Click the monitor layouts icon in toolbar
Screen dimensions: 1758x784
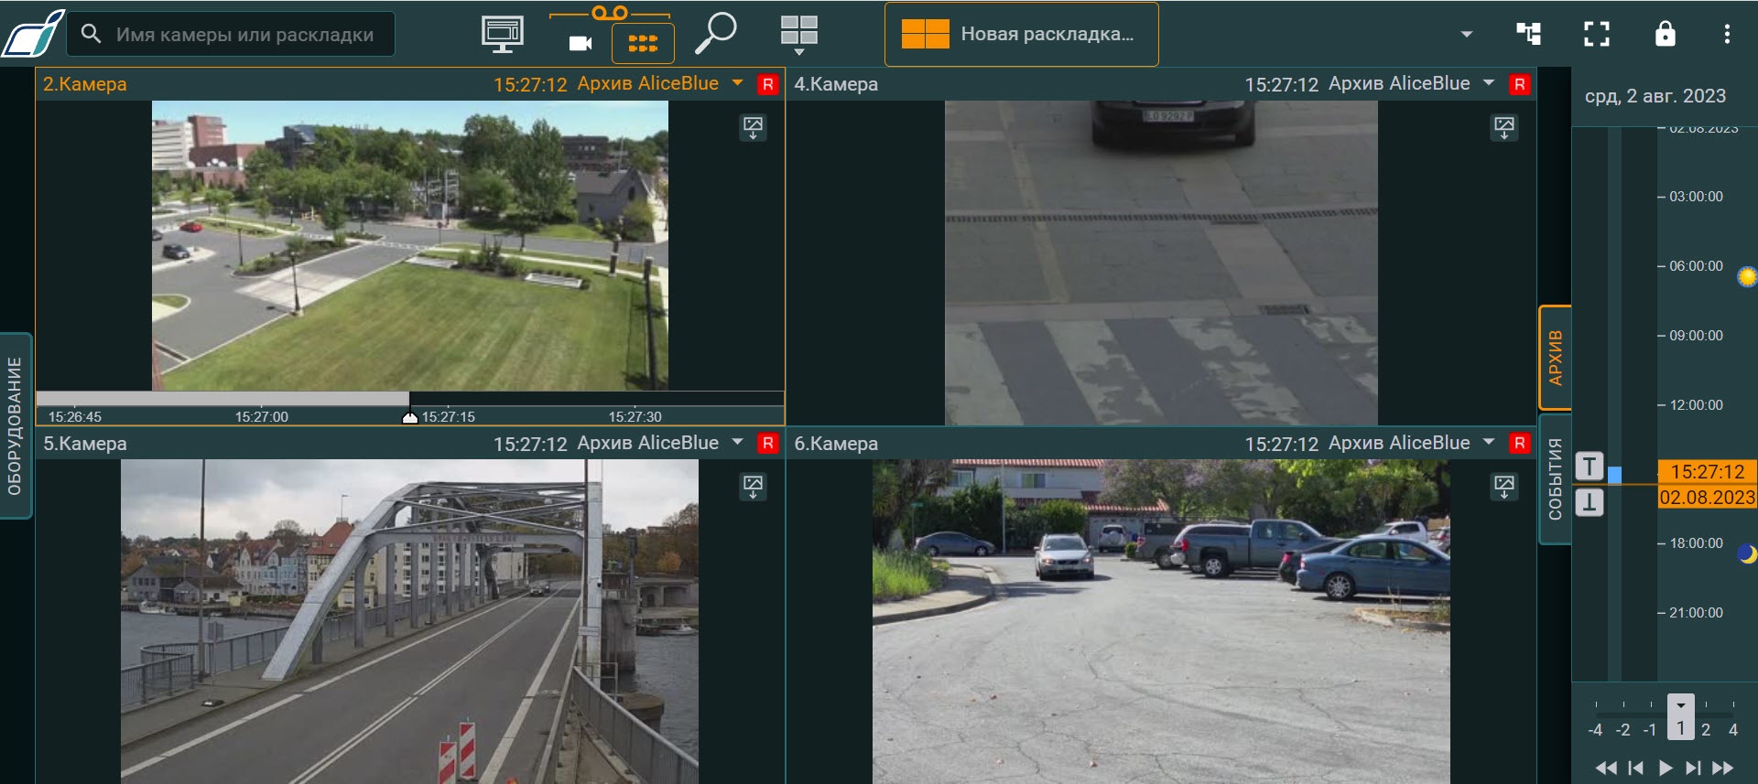[x=502, y=34]
